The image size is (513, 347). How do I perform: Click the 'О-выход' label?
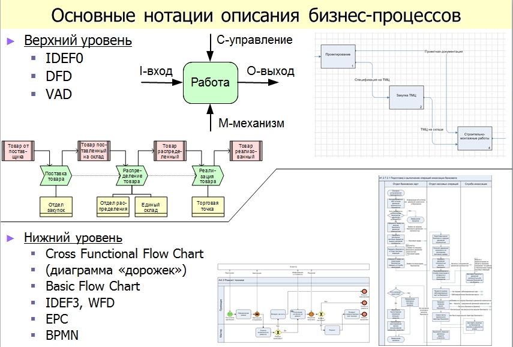270,71
